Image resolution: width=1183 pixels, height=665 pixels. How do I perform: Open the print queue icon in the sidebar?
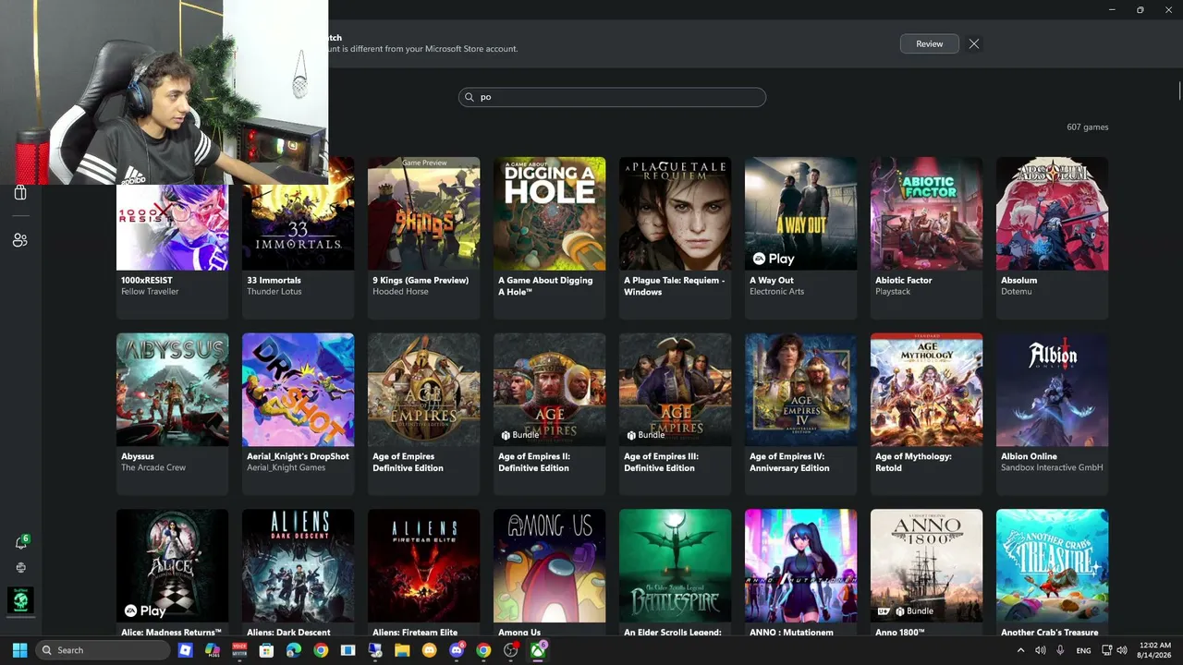tap(20, 568)
